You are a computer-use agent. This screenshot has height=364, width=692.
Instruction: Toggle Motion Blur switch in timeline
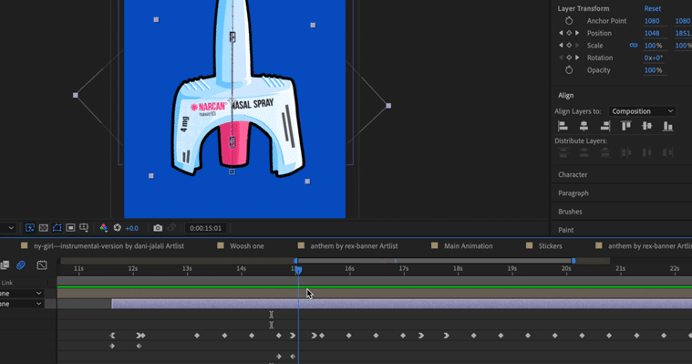pos(21,265)
